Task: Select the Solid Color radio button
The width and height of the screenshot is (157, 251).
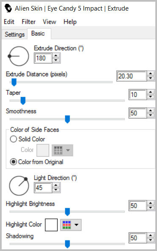Action: click(x=14, y=139)
